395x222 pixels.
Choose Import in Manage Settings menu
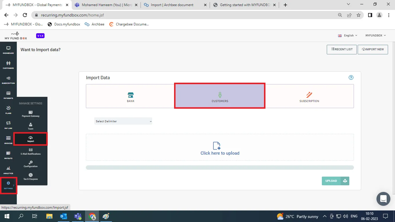click(31, 139)
